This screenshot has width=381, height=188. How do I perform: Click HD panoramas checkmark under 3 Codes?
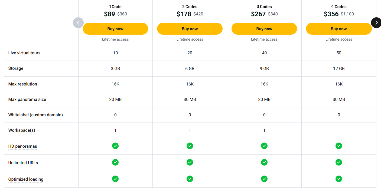(264, 146)
